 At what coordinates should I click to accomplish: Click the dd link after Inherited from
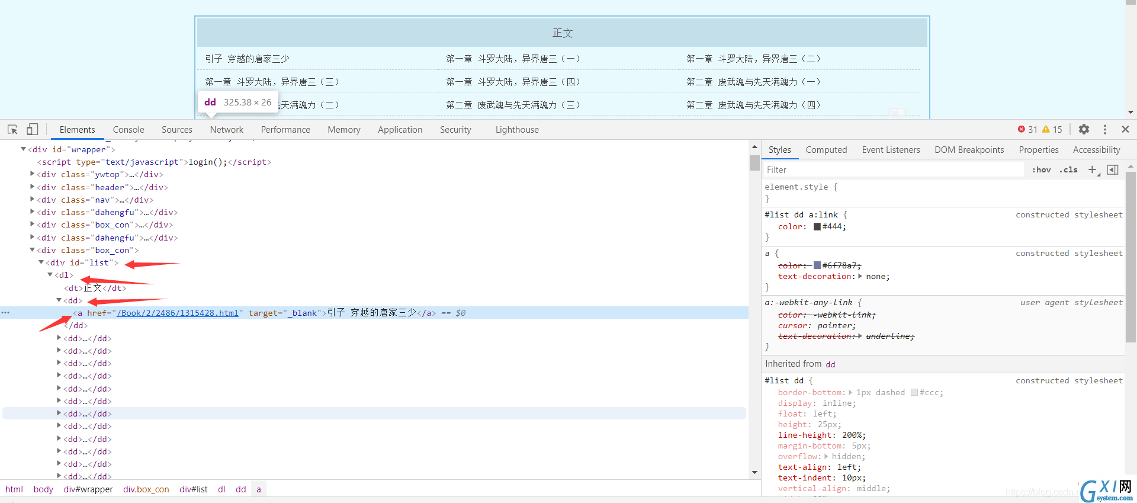[830, 364]
